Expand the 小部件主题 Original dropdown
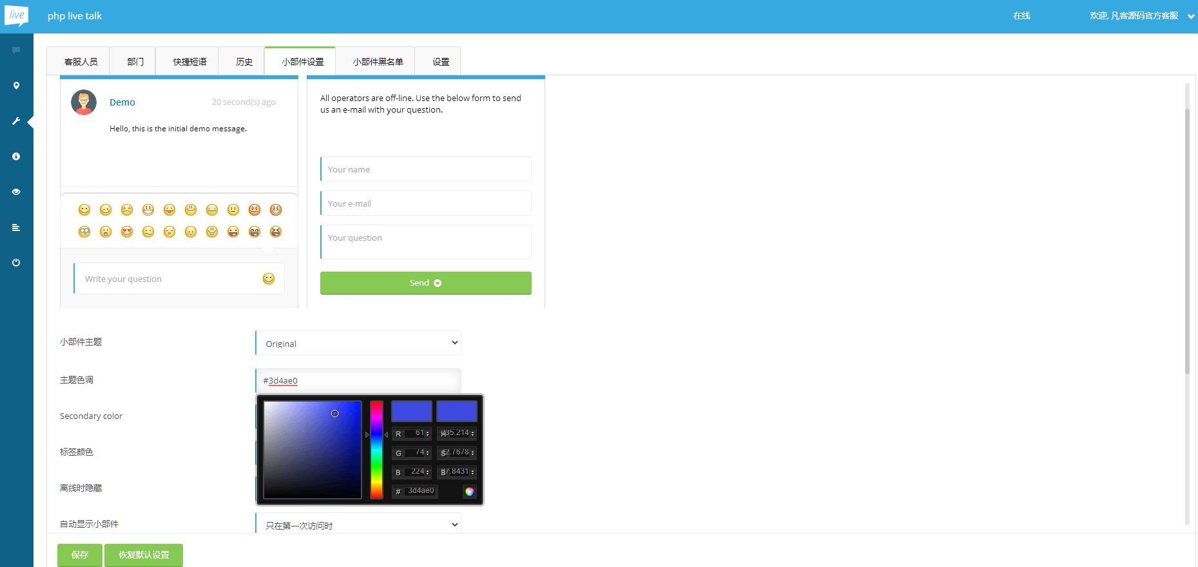1198x567 pixels. pyautogui.click(x=358, y=343)
